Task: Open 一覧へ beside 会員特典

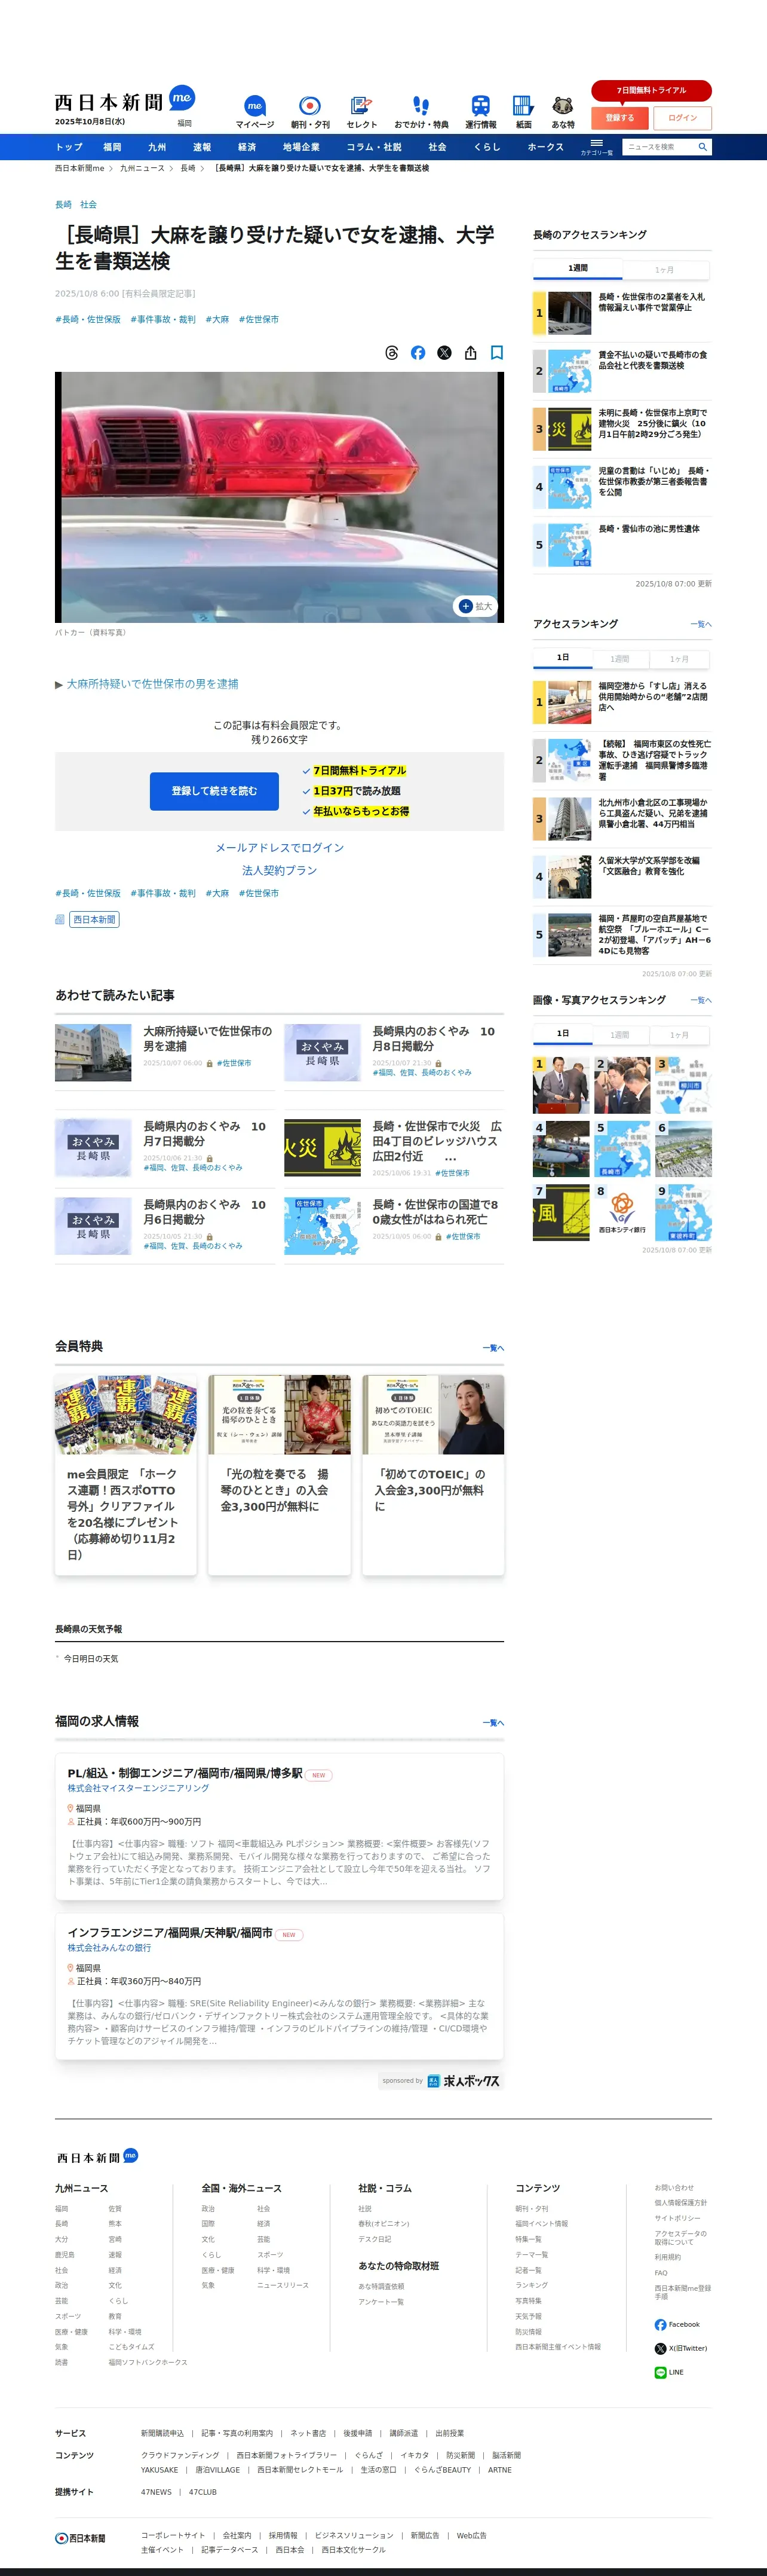Action: tap(493, 1348)
